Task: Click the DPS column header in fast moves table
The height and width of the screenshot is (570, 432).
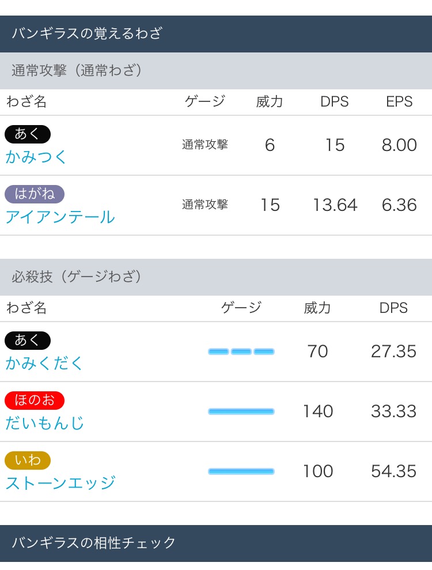Action: click(335, 101)
